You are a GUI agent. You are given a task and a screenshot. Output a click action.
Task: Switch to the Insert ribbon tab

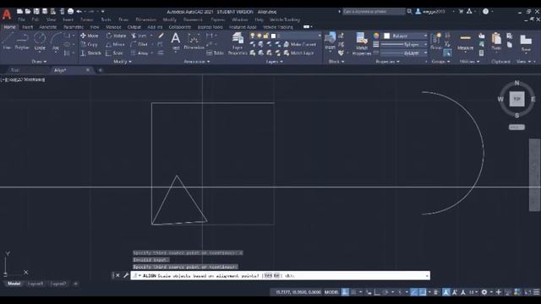[x=27, y=27]
